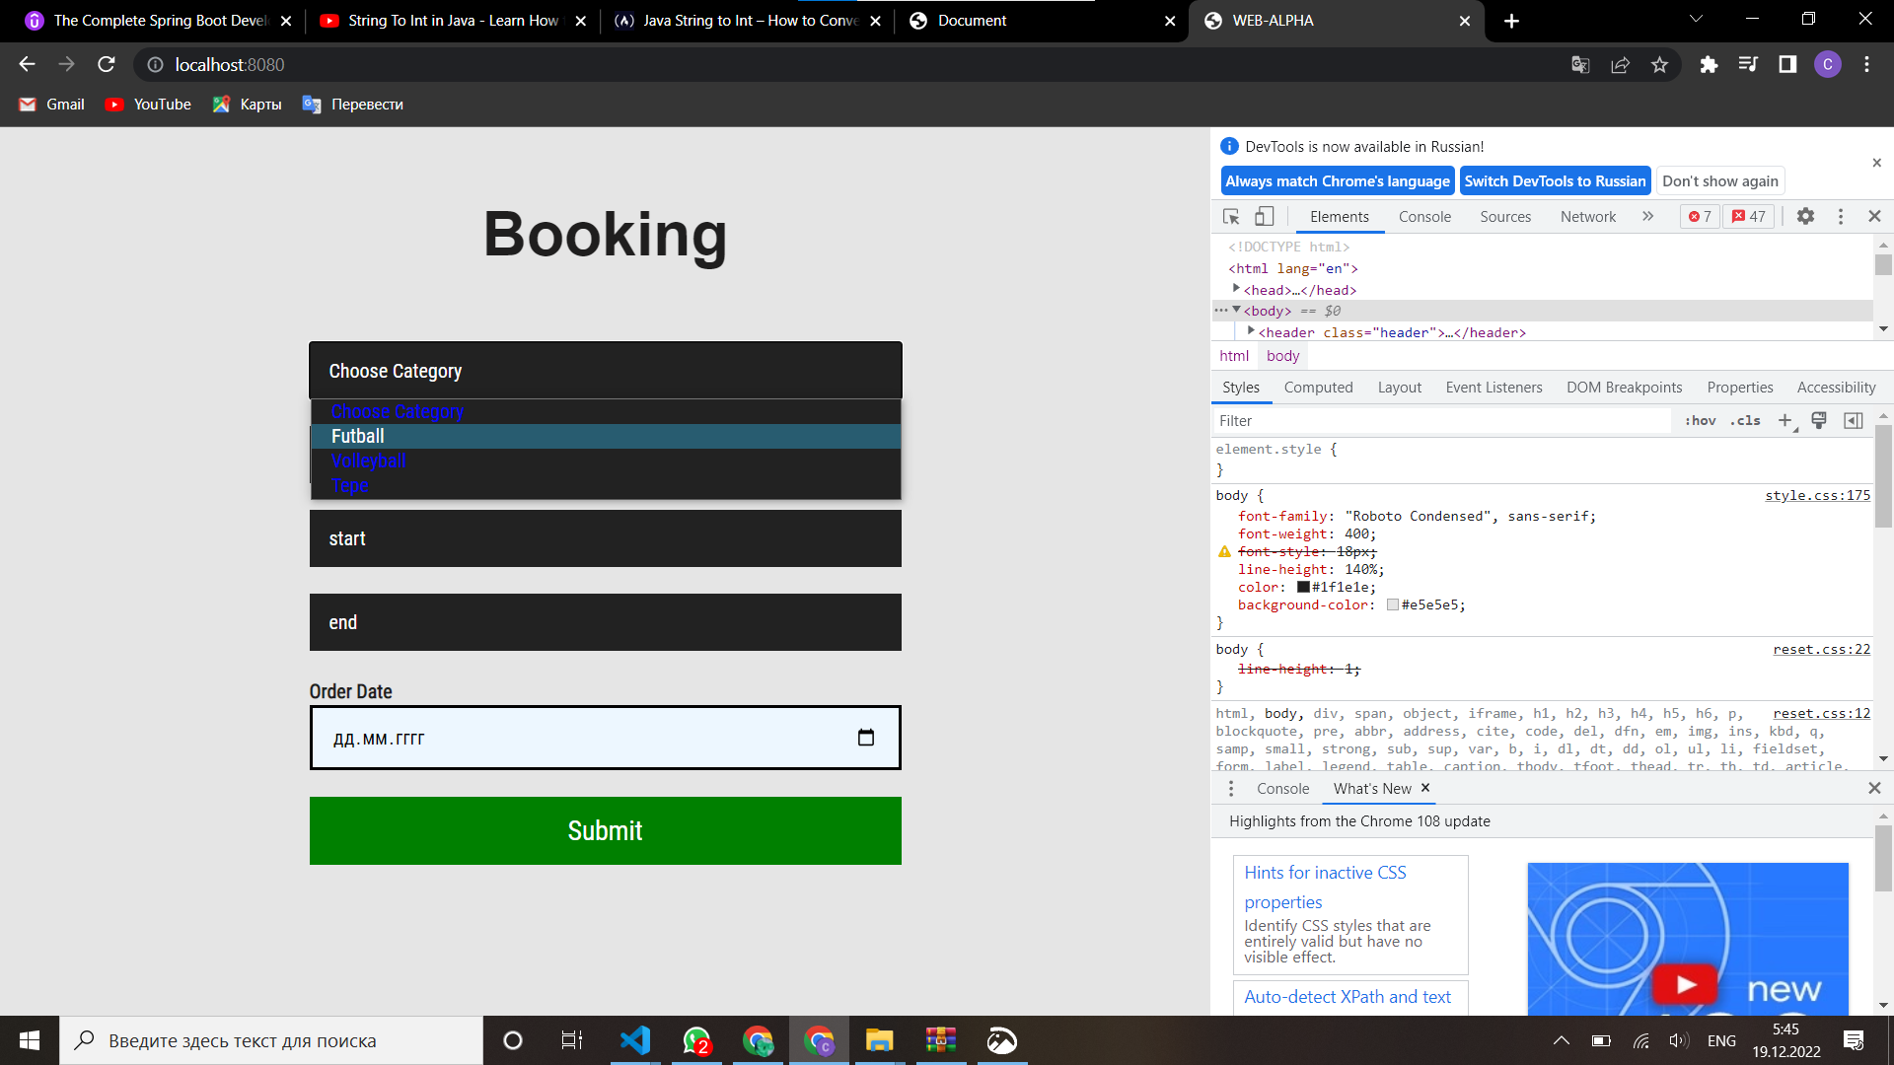Toggle the device toolbar icon
Screen dimensions: 1894x1065
coord(1264,216)
